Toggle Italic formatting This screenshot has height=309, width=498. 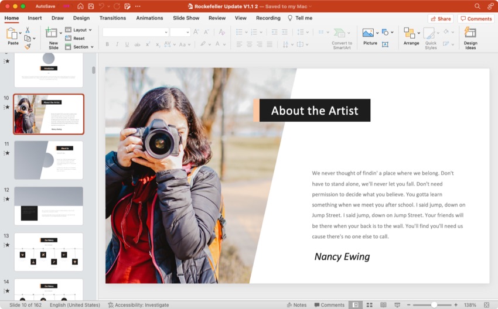point(117,44)
